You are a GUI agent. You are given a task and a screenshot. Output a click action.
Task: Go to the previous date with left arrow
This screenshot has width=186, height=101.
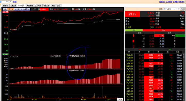tap(177, 9)
